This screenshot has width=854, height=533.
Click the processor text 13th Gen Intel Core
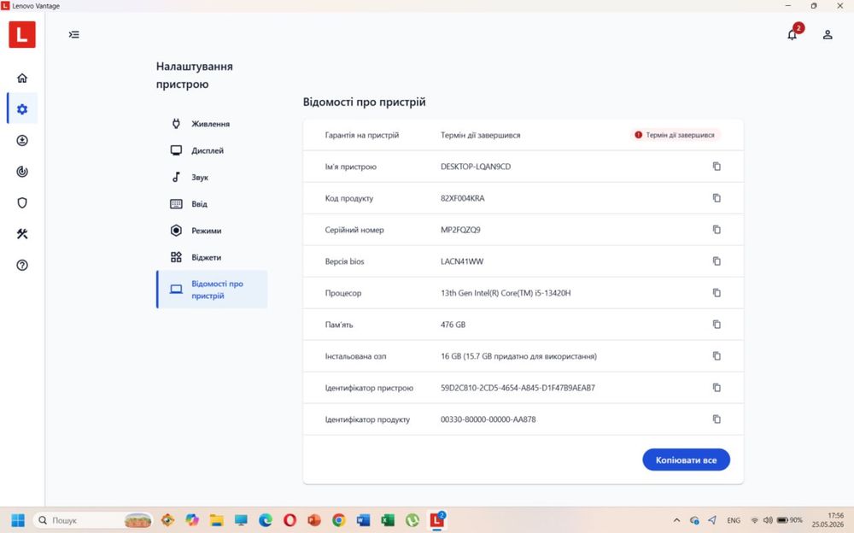tap(506, 293)
